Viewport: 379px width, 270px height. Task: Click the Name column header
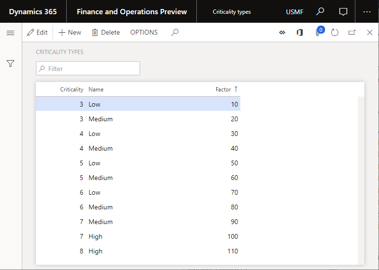96,90
